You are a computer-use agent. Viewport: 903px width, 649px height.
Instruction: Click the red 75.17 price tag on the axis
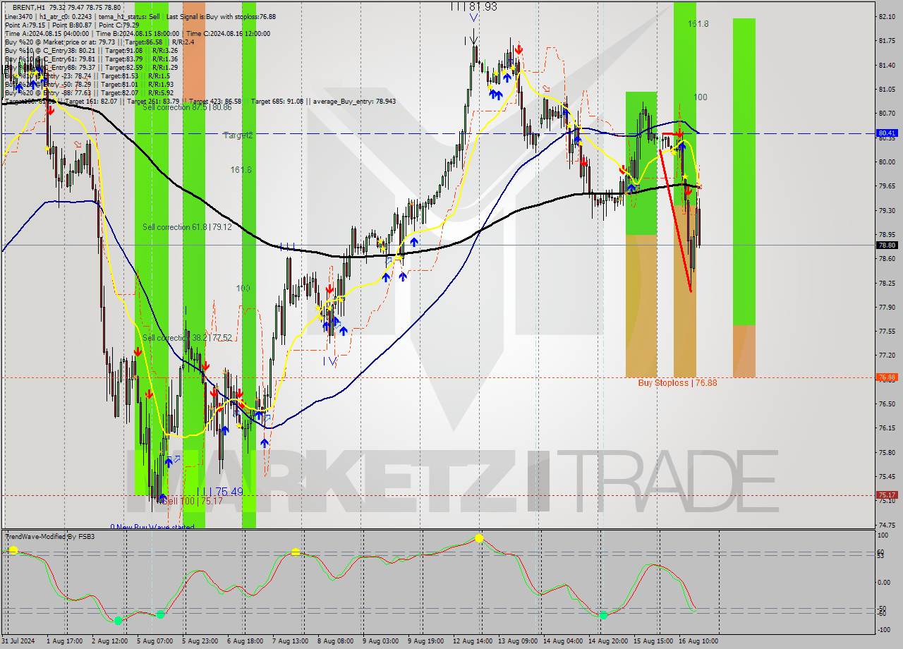887,495
